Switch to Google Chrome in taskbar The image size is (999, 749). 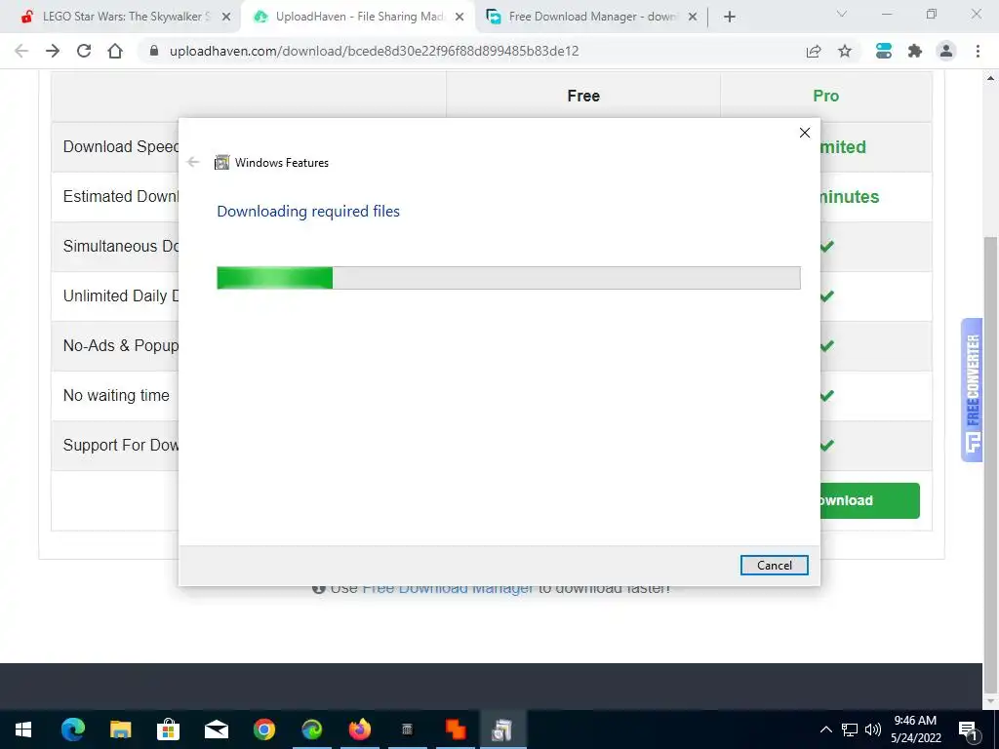[263, 729]
